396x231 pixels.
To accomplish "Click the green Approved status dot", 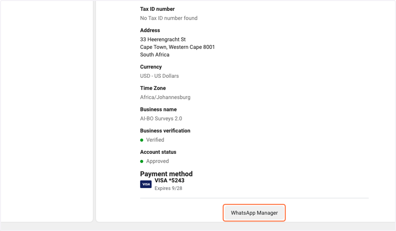I will (142, 161).
